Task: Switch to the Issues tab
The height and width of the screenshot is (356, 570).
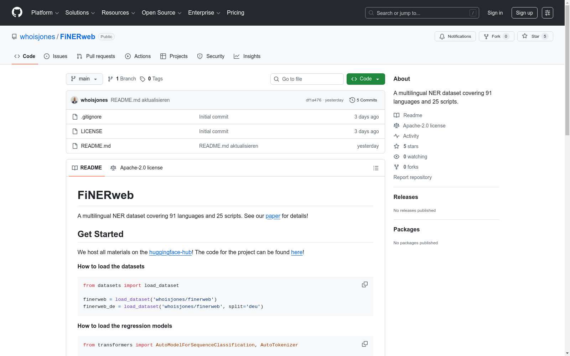Action: [56, 56]
